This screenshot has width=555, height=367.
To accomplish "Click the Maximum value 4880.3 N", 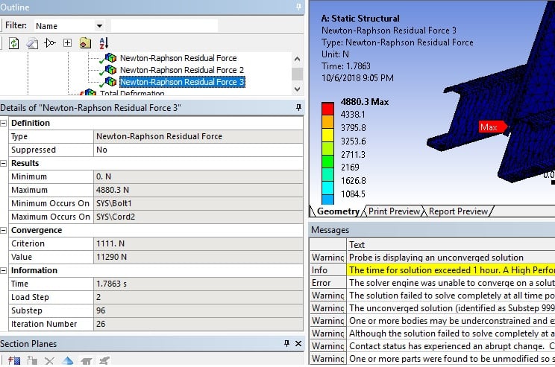I will (198, 190).
